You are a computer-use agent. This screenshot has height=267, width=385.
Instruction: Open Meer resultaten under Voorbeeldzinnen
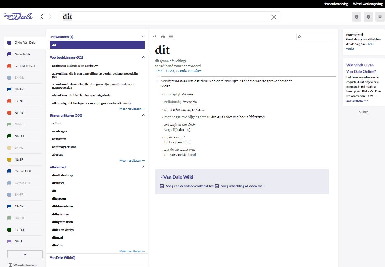click(132, 109)
